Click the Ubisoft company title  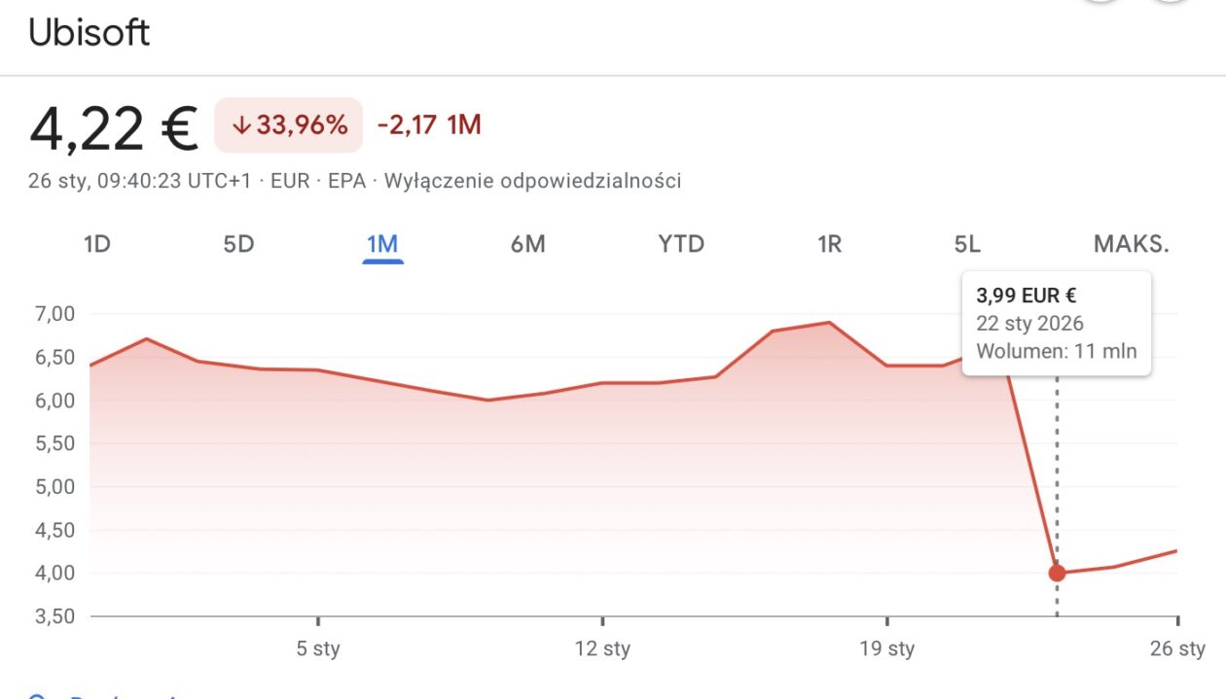click(x=90, y=33)
